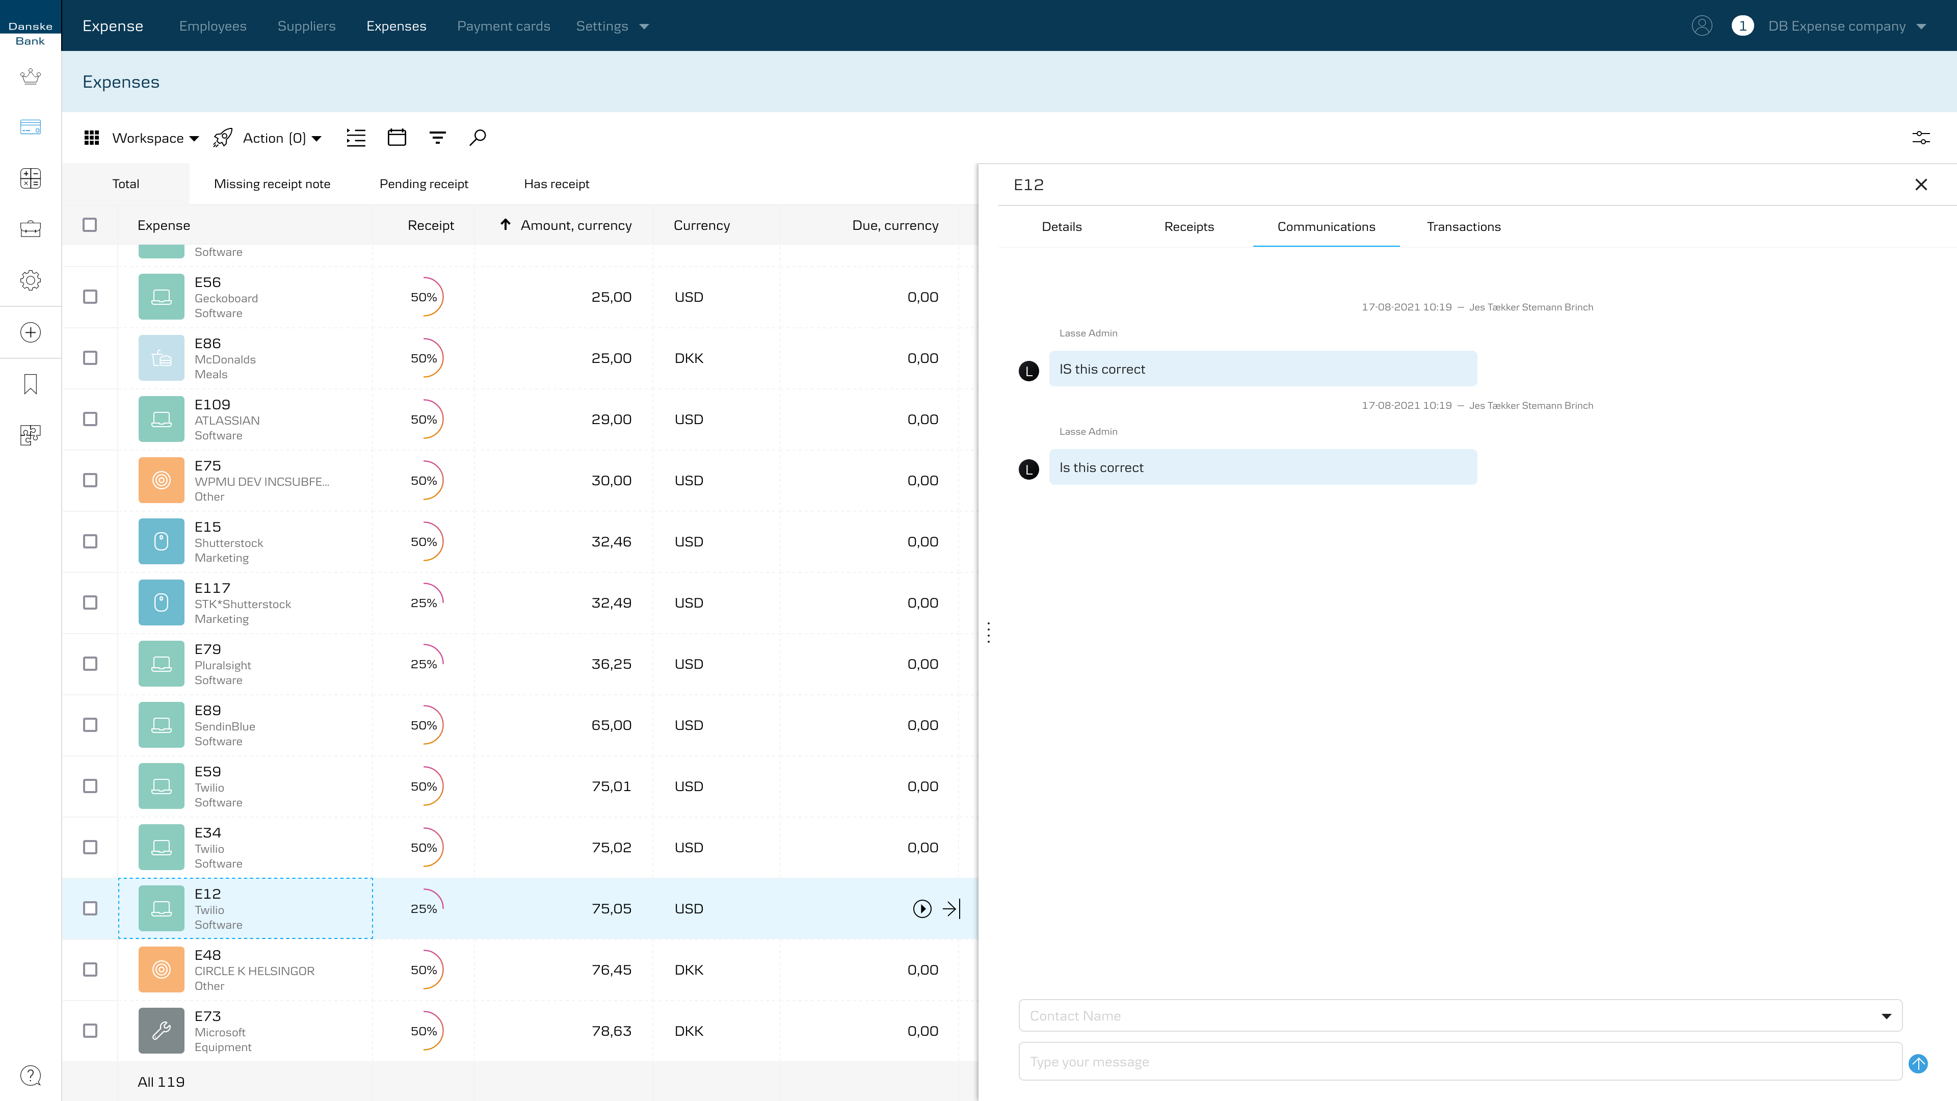Click the Workspace grid icon
This screenshot has height=1101, width=1957.
click(92, 138)
